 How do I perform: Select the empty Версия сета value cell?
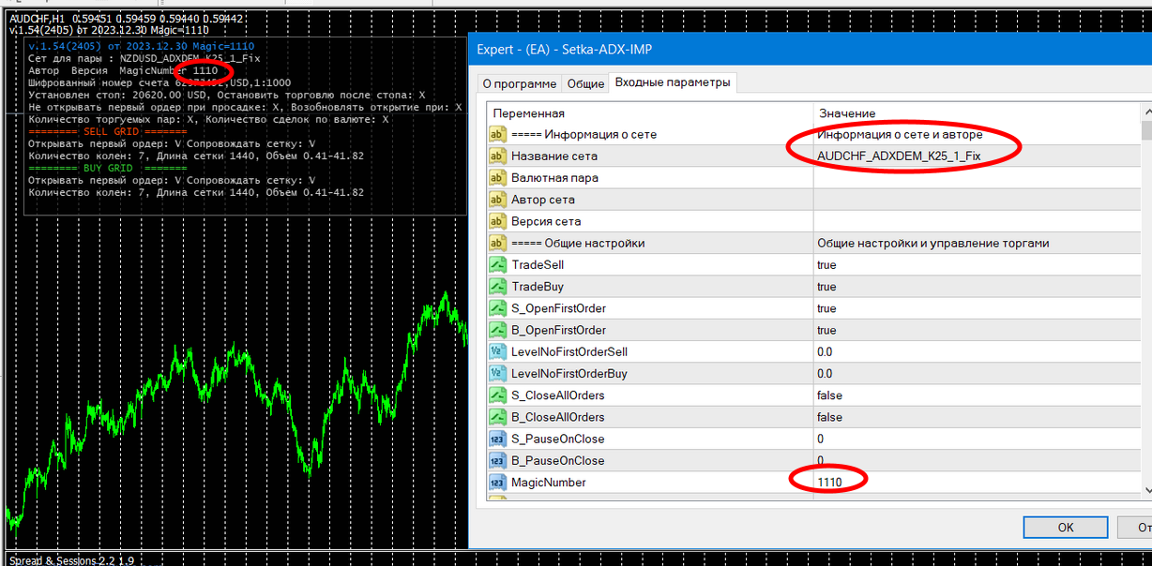pyautogui.click(x=977, y=221)
